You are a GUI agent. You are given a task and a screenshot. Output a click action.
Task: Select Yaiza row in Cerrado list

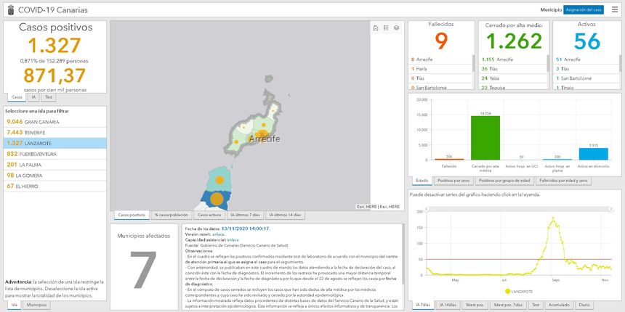pos(513,78)
